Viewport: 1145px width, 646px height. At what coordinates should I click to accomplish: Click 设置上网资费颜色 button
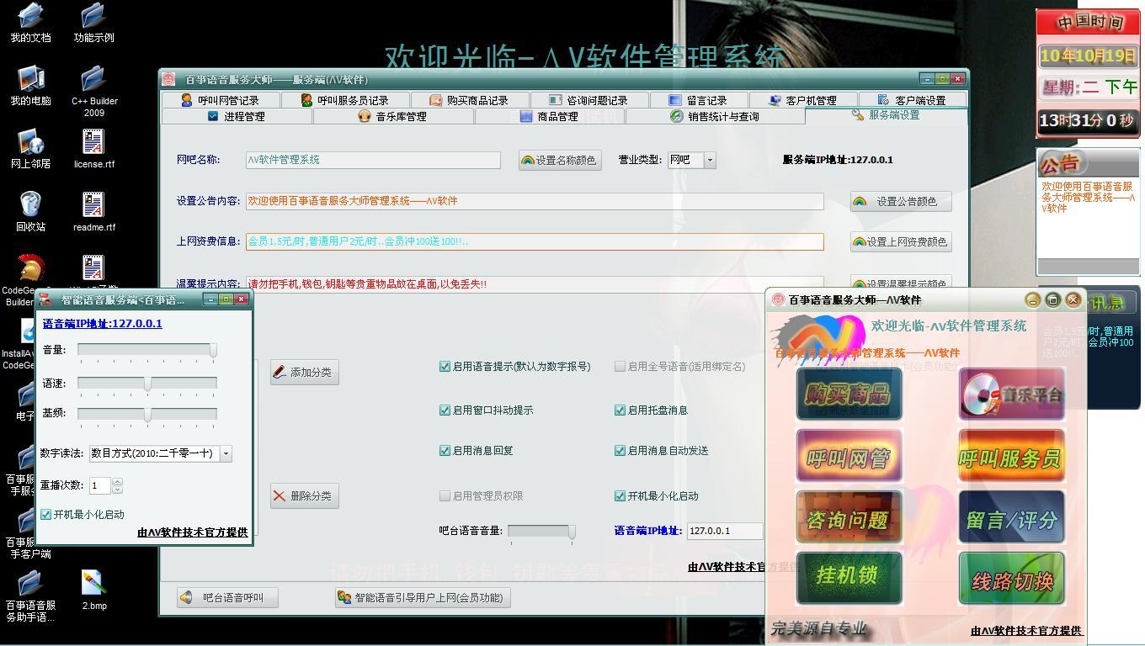[901, 241]
